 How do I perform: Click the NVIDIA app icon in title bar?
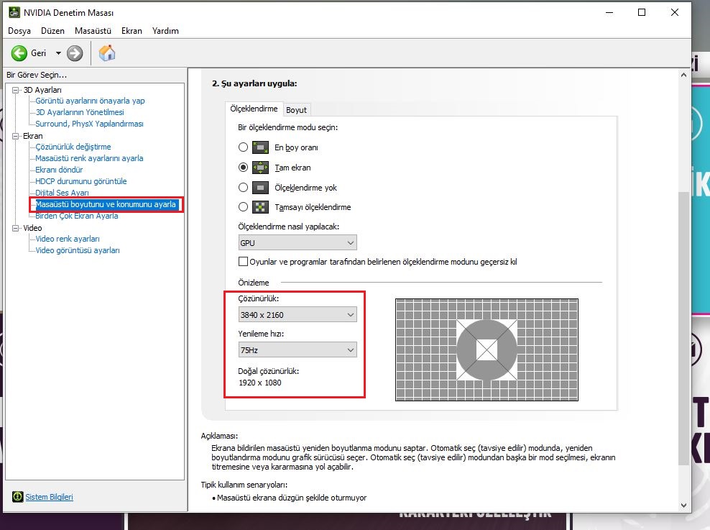(x=14, y=12)
